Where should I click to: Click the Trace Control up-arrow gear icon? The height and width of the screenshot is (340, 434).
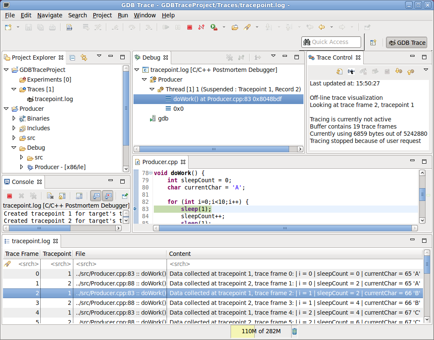pyautogui.click(x=410, y=71)
